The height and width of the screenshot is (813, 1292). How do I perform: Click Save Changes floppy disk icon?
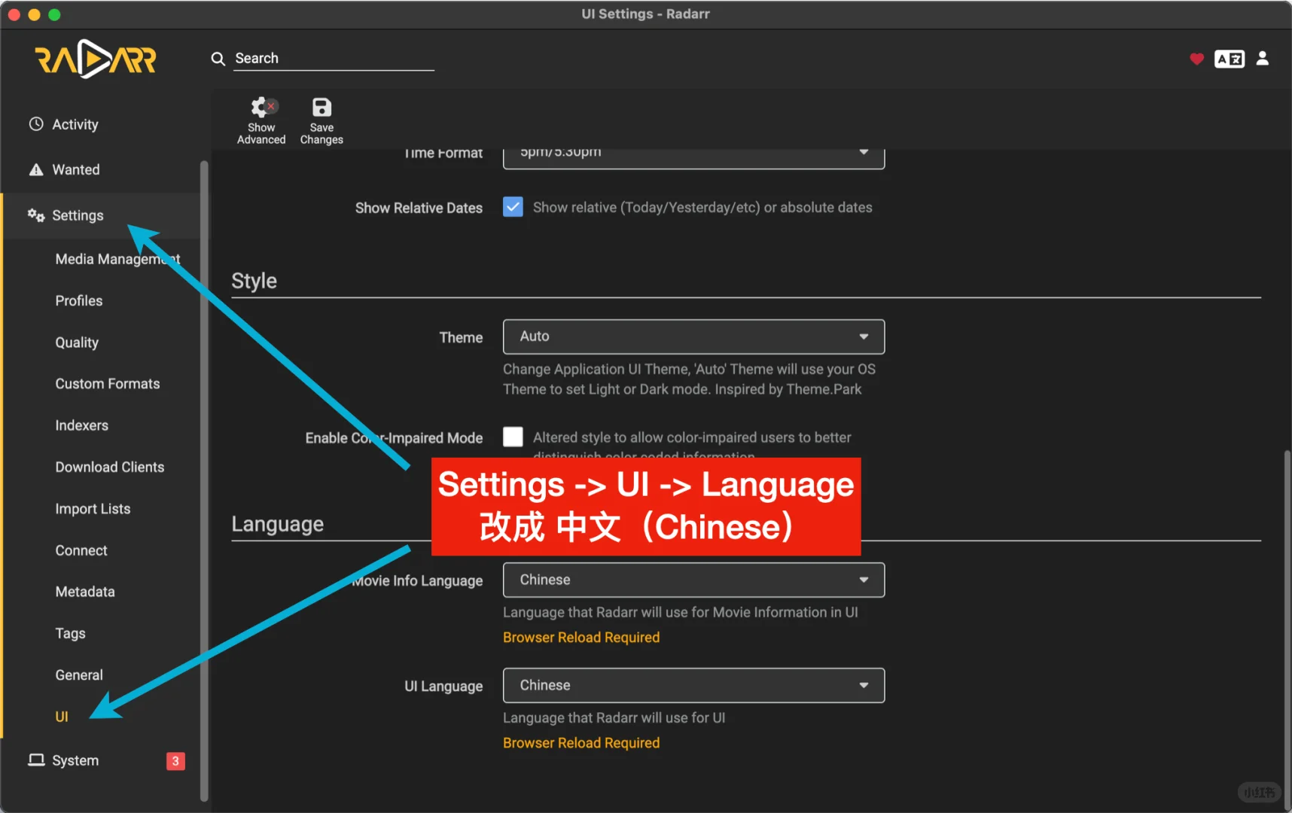pyautogui.click(x=321, y=108)
